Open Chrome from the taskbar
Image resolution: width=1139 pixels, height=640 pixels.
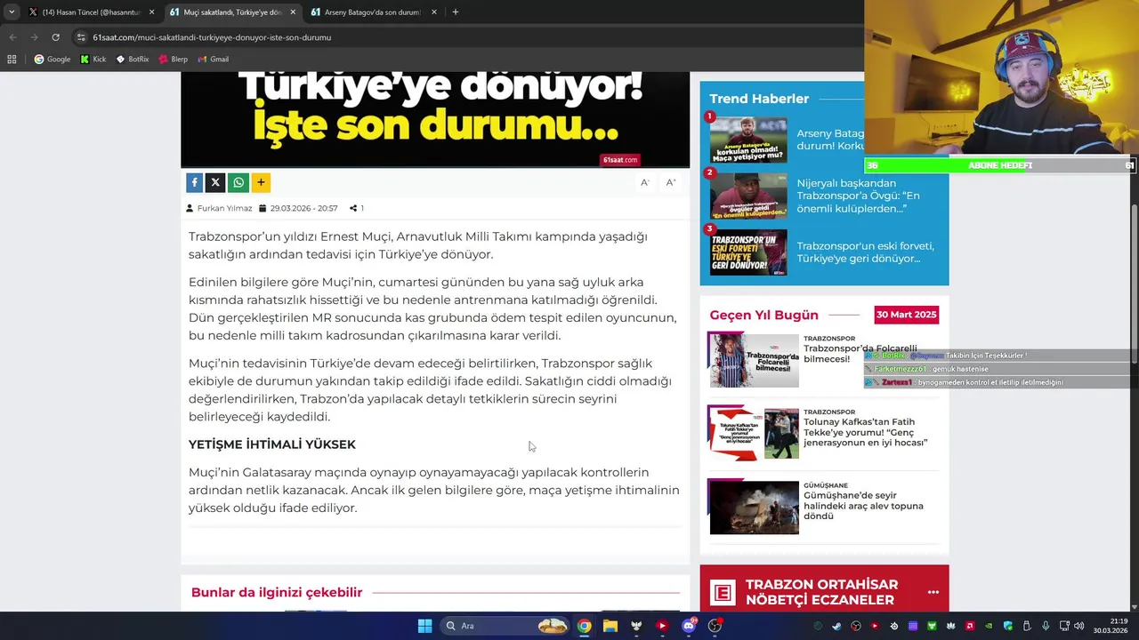point(584,626)
